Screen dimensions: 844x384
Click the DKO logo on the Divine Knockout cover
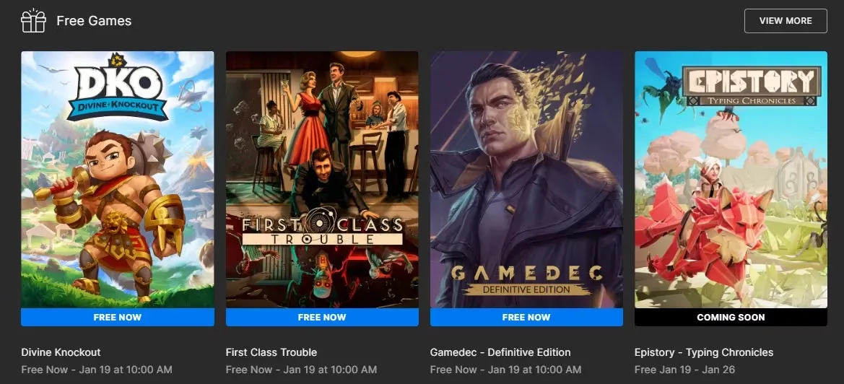[x=118, y=89]
